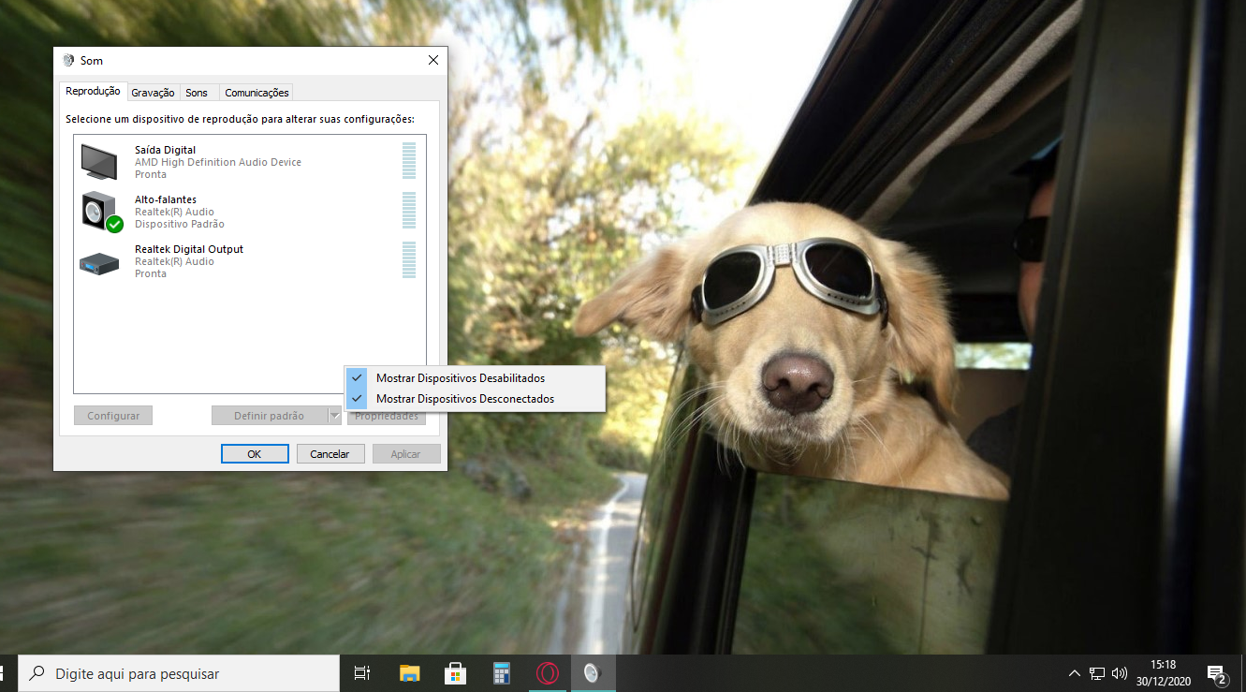Image resolution: width=1246 pixels, height=692 pixels.
Task: Select the text 'Realtek Digital Output'
Action: coord(189,249)
